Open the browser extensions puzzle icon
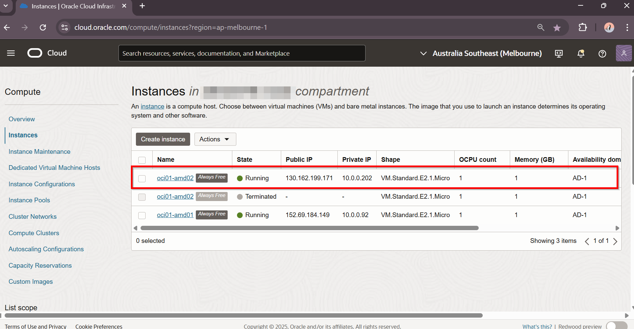Screen dimensions: 634x329 (583, 27)
